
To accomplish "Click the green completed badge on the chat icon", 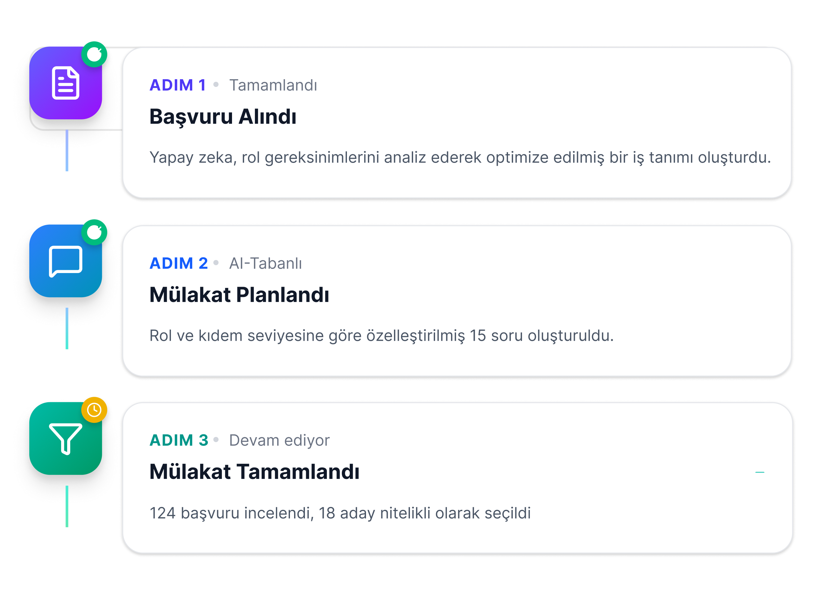I will pos(94,232).
